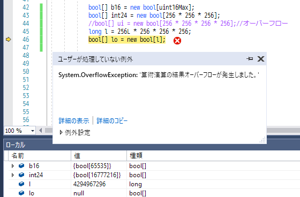Click line number 50

coord(26,72)
